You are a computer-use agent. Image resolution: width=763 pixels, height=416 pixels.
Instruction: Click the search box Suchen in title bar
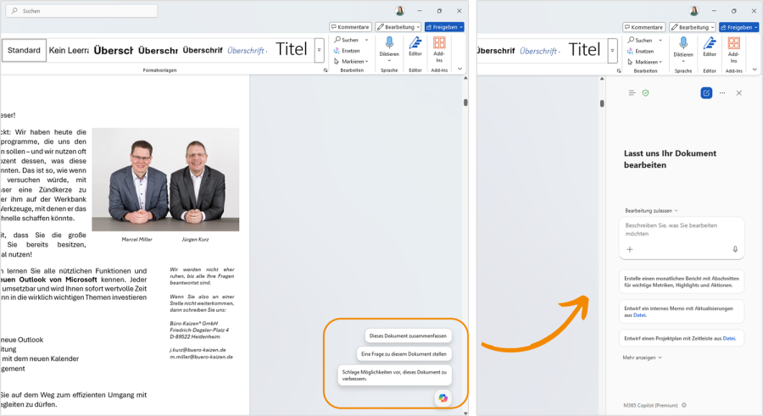coord(81,11)
